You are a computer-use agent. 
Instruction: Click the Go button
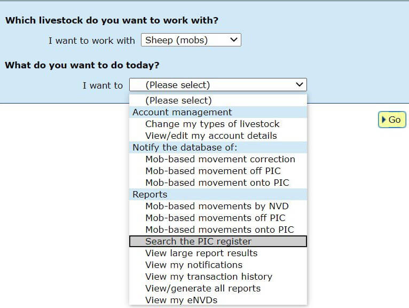[392, 120]
